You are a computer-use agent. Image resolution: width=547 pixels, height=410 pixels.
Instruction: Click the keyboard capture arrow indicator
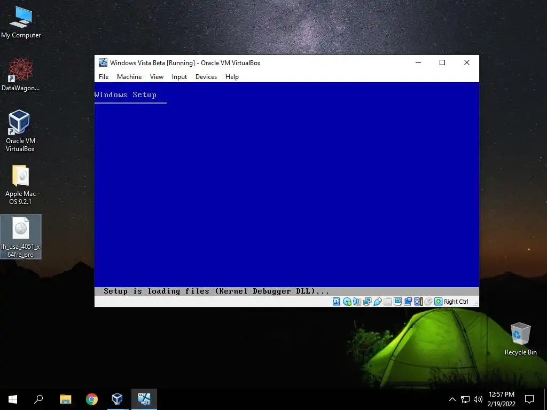[438, 302]
